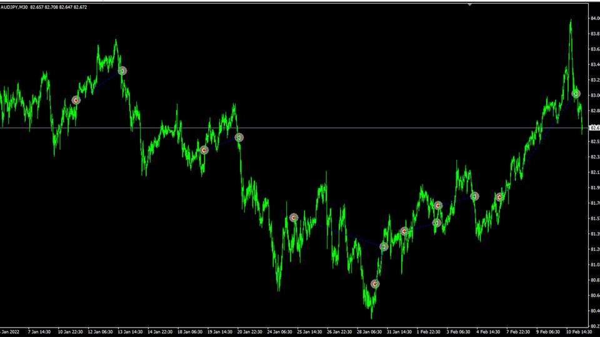Image resolution: width=600 pixels, height=337 pixels.
Task: Click the '4 Feb 14:30' time axis label
Action: (488, 332)
